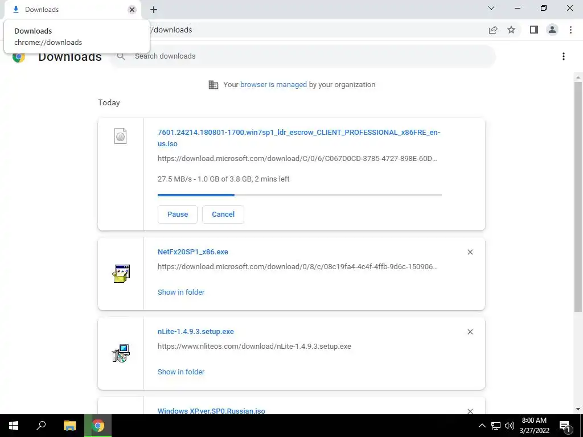Click the page vertical scrollbar
Screen dimensions: 583x437
(x=578, y=197)
